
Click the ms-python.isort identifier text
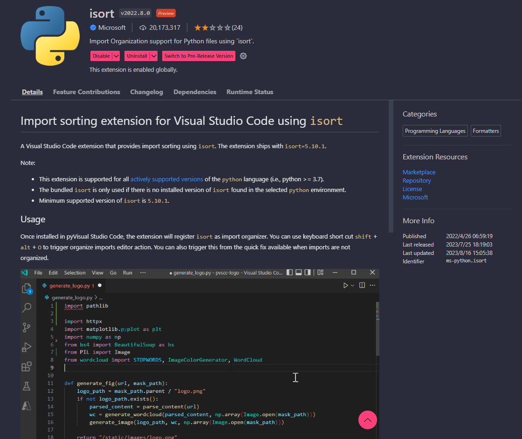466,261
